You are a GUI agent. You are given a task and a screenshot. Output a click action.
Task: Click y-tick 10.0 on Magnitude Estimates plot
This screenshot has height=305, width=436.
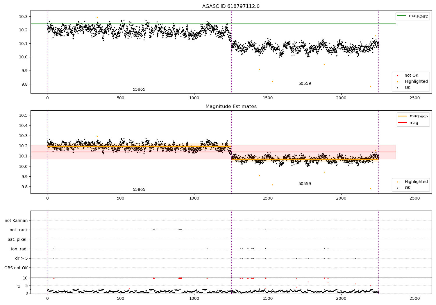(x=23, y=166)
